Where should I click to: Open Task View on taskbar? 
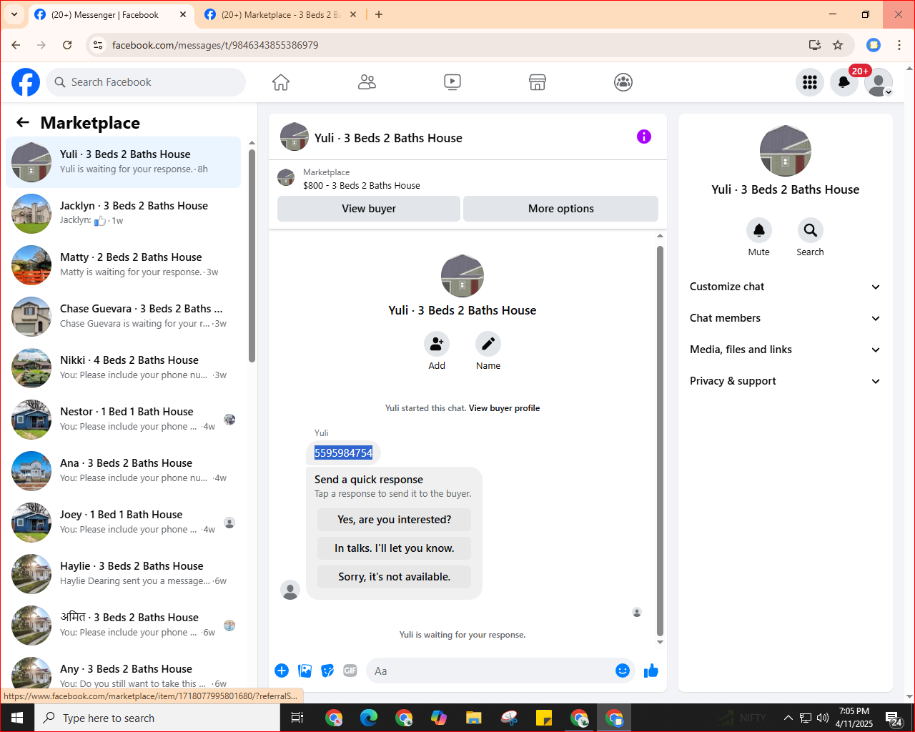pos(297,718)
